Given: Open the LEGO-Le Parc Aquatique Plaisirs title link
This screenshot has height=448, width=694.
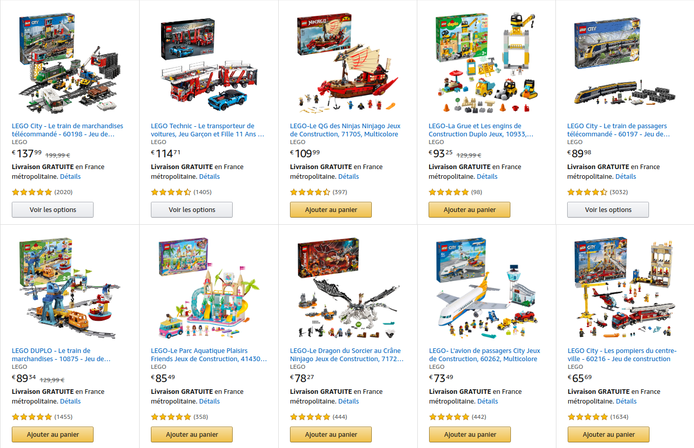Looking at the screenshot, I should click(209, 355).
